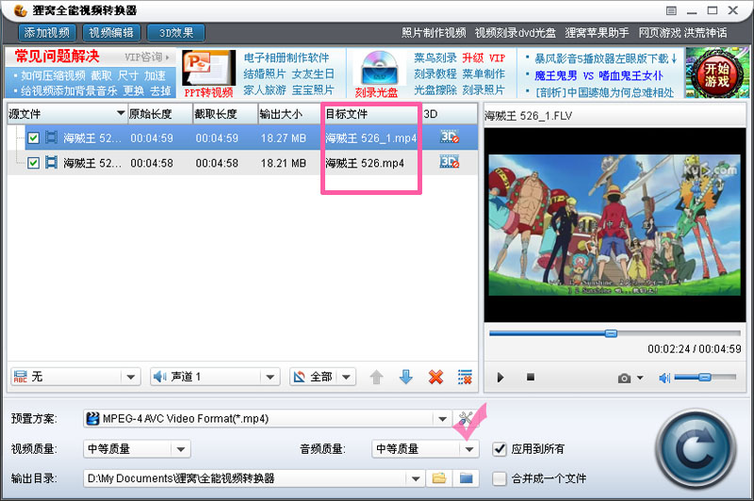Viewport: 754px width, 501px height.
Task: Open the 全部 crop dropdown arrow
Action: (346, 377)
